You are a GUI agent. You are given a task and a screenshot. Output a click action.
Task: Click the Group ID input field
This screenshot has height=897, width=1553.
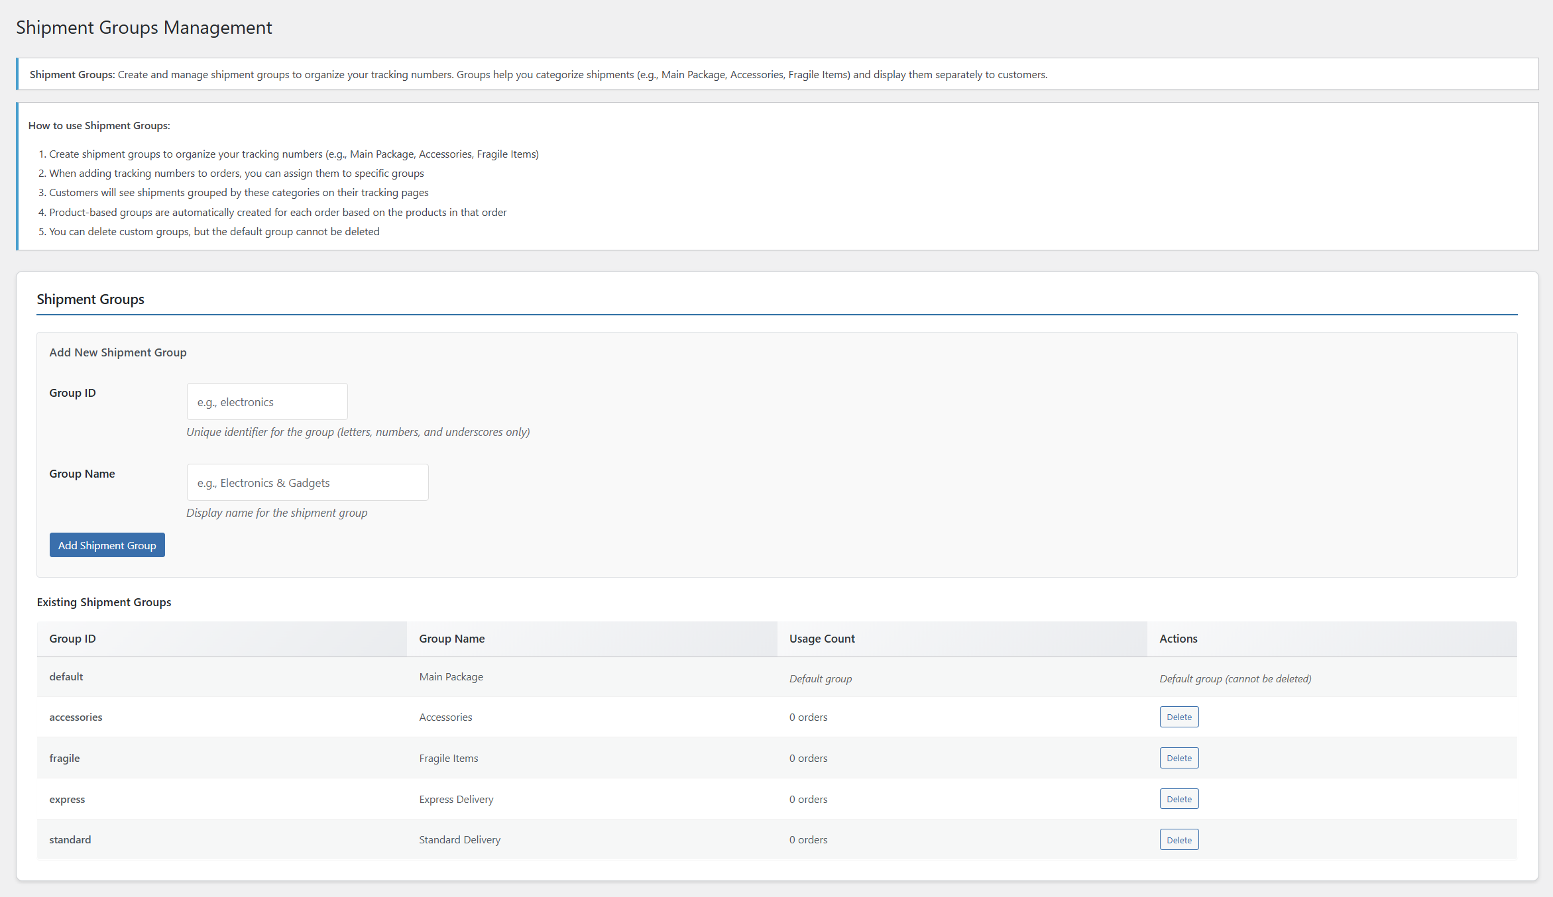click(x=266, y=401)
